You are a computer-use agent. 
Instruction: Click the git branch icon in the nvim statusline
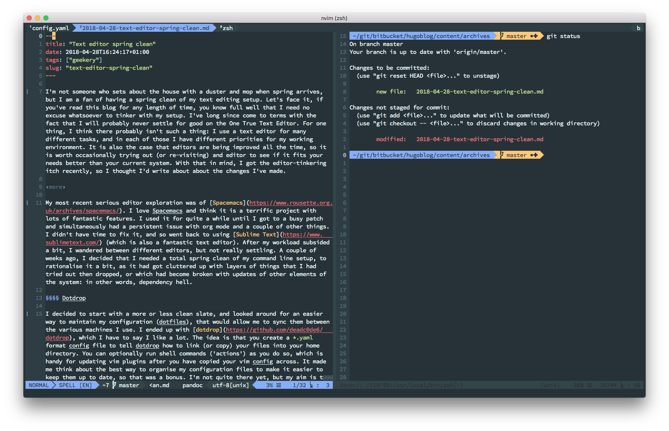pyautogui.click(x=114, y=385)
